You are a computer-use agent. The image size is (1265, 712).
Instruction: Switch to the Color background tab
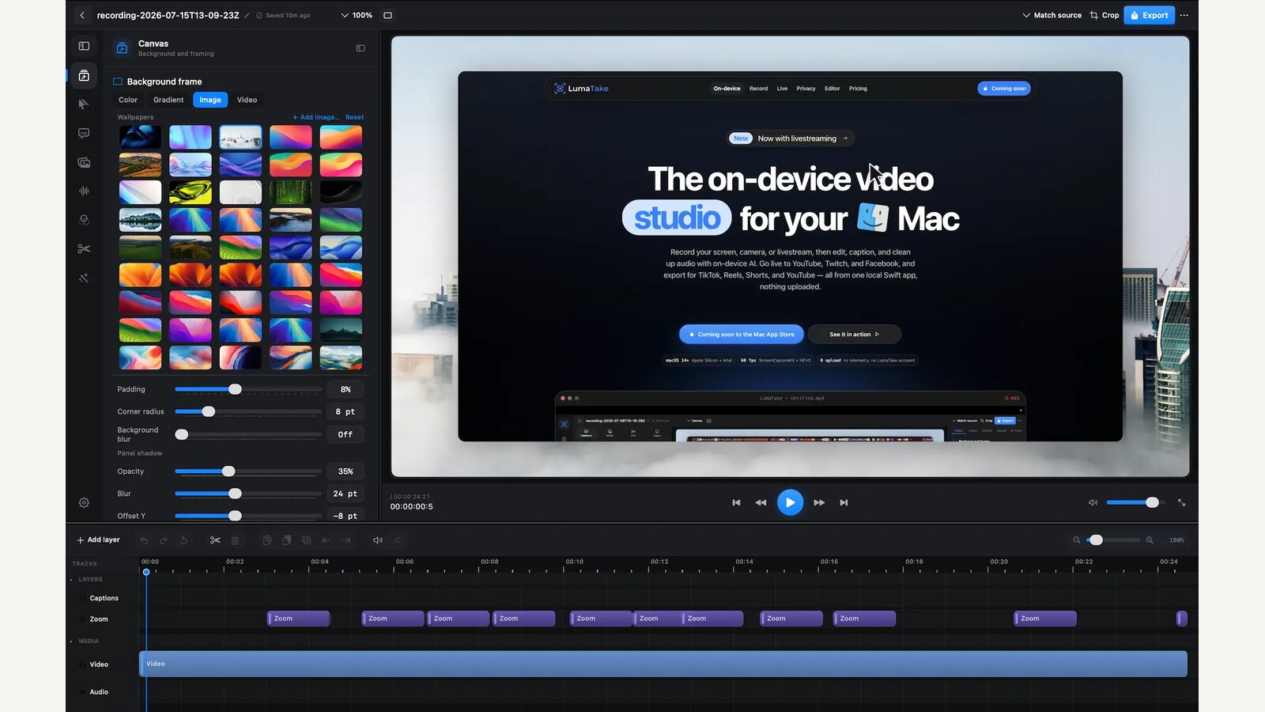point(128,100)
